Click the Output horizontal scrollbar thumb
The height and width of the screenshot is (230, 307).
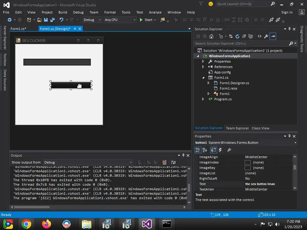pos(32,207)
